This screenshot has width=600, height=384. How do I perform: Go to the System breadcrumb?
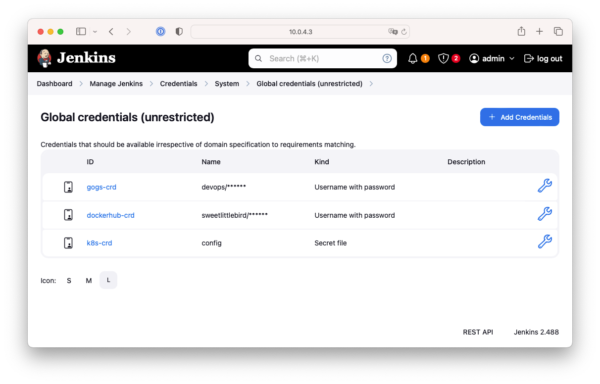[227, 84]
